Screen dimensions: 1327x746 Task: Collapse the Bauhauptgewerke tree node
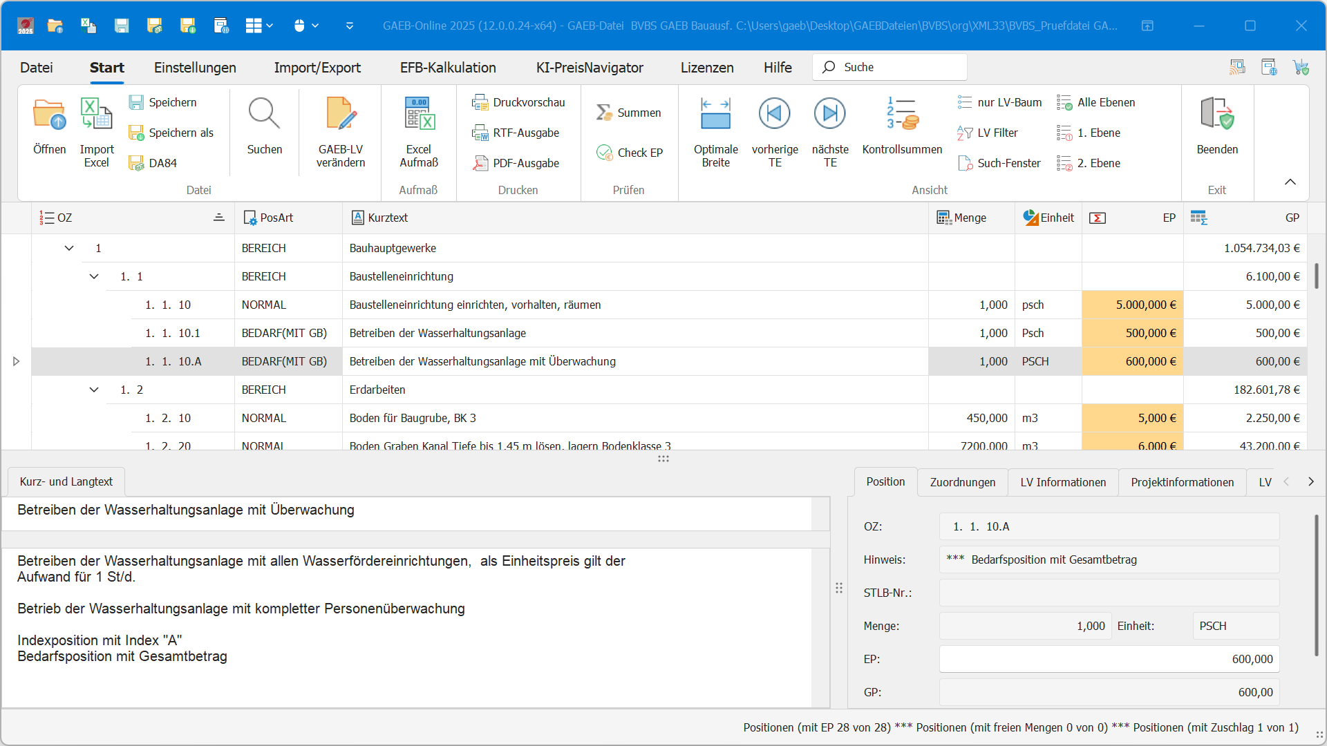(x=69, y=248)
